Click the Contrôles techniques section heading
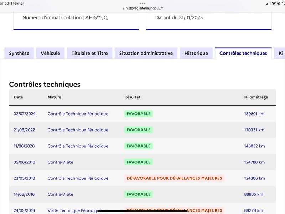Viewport: 285px width, 214px height. tap(45, 85)
